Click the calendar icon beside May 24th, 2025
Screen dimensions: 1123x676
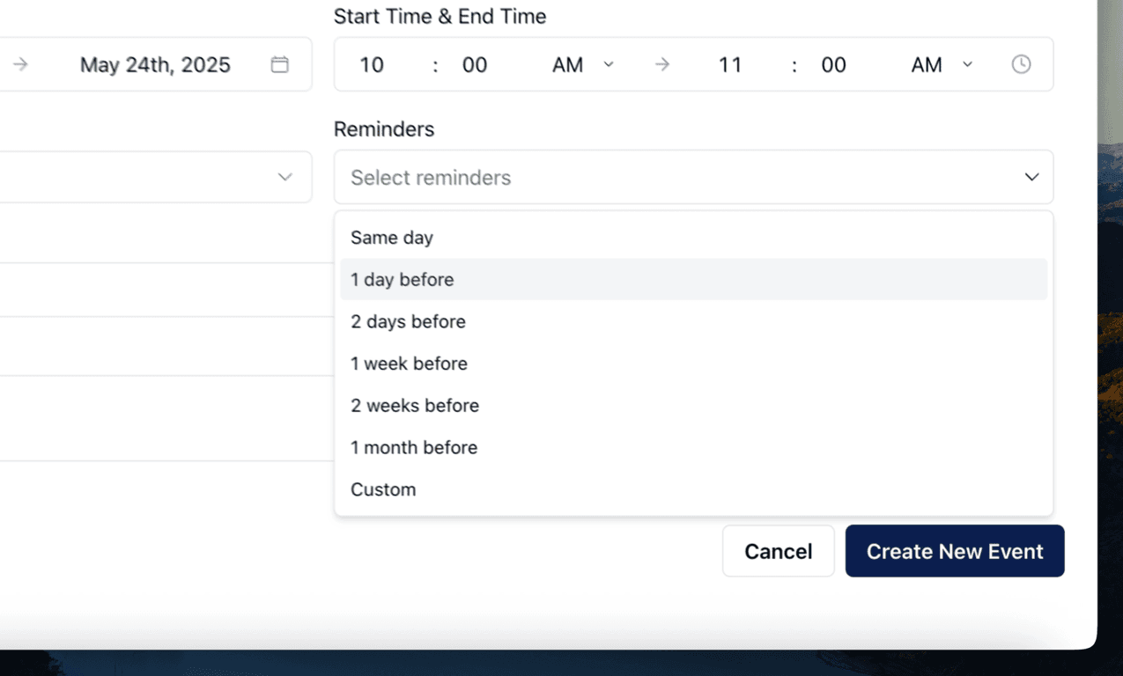click(279, 64)
